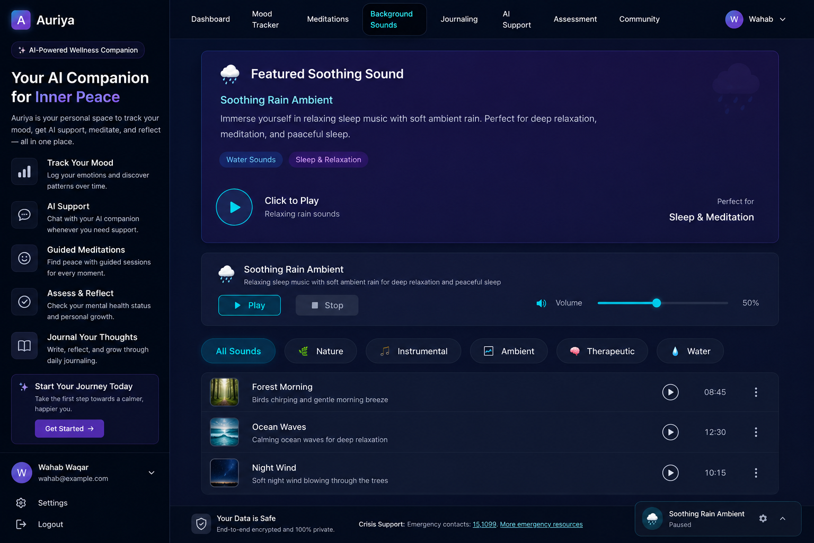Viewport: 814px width, 543px height.
Task: Open the Wahab profile dropdown
Action: coord(756,19)
